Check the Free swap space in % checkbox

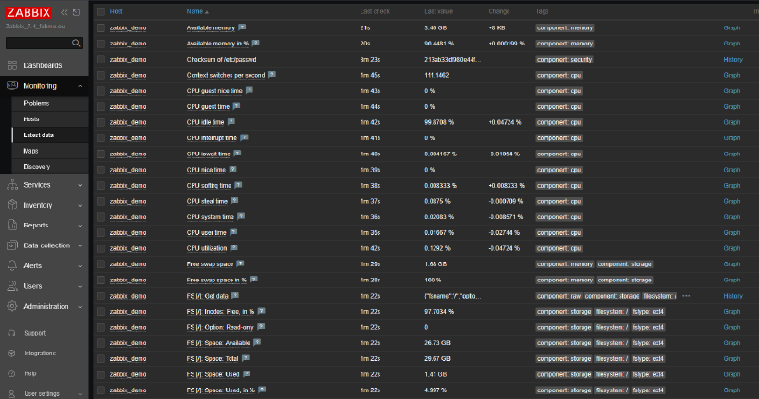(x=101, y=280)
